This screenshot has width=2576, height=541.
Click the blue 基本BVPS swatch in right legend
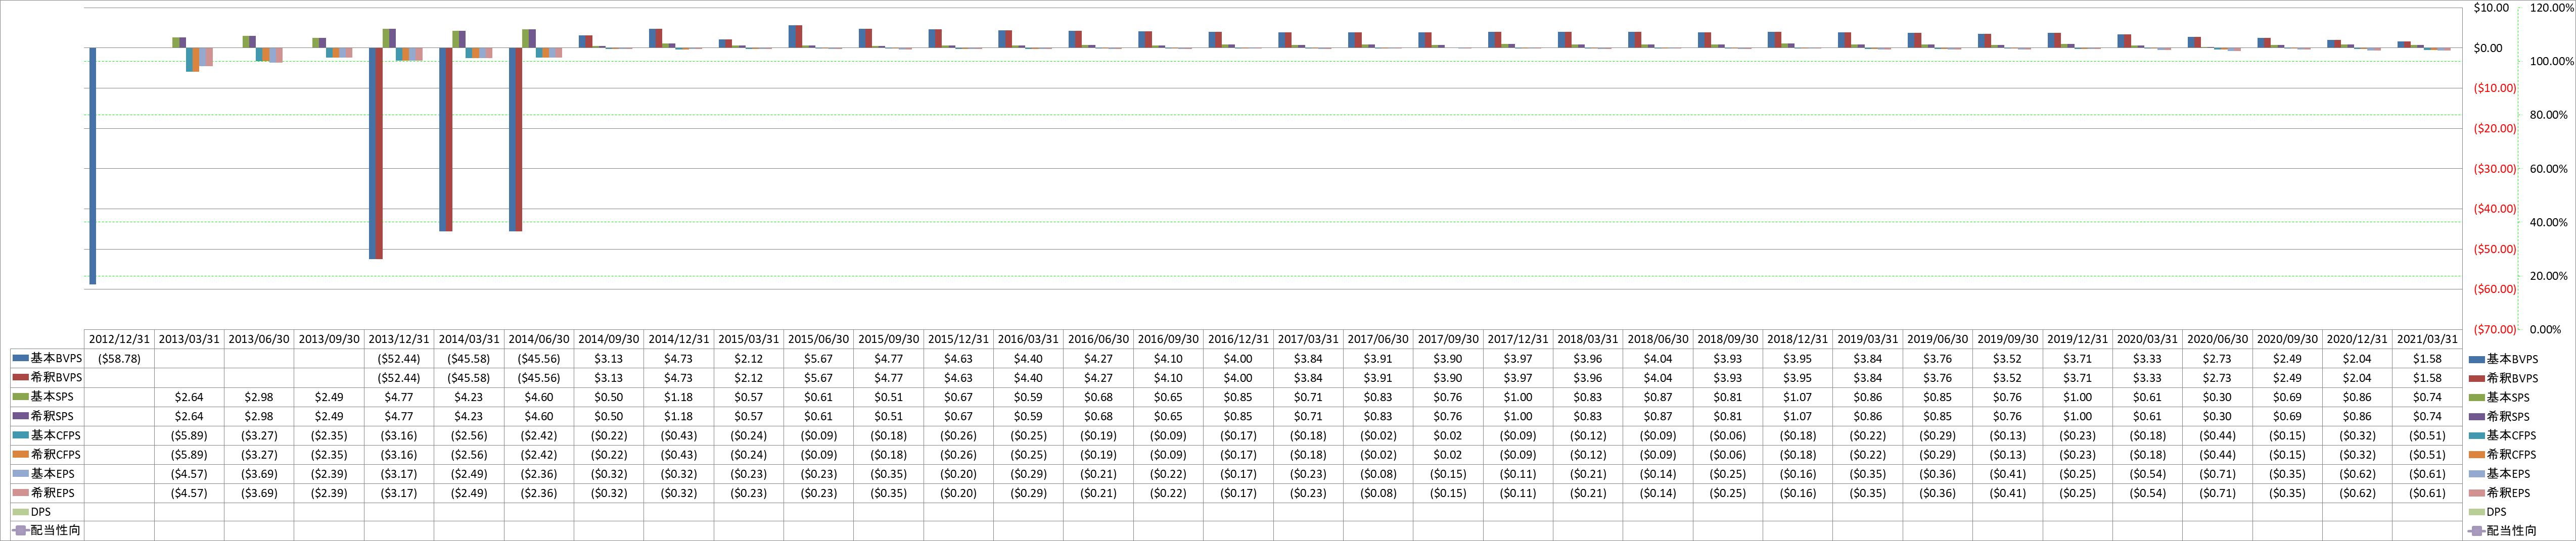(2476, 359)
